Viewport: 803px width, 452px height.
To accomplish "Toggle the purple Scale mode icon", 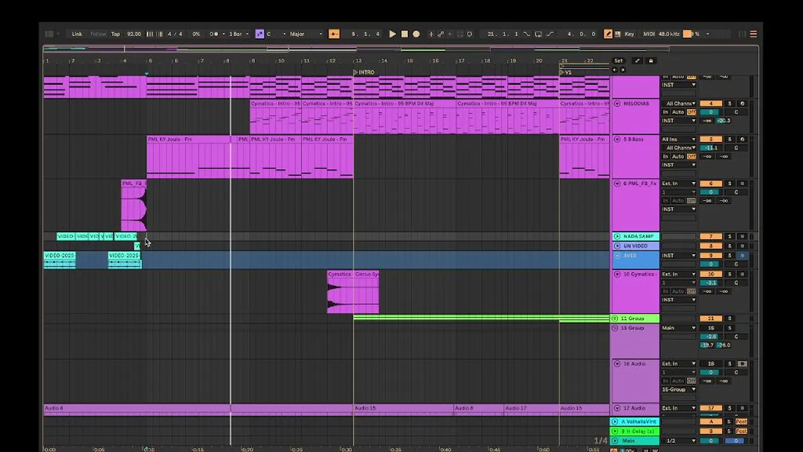I will [x=259, y=34].
